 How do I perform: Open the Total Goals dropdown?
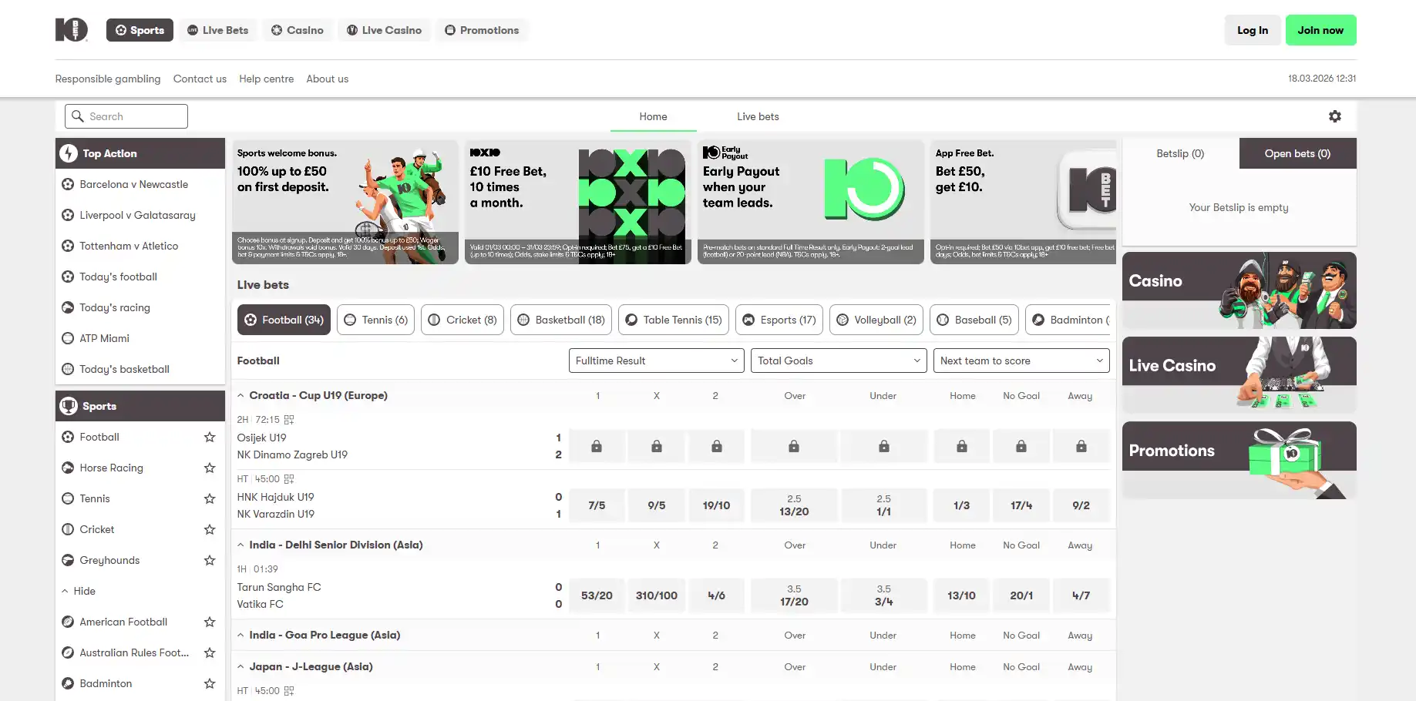(x=839, y=361)
